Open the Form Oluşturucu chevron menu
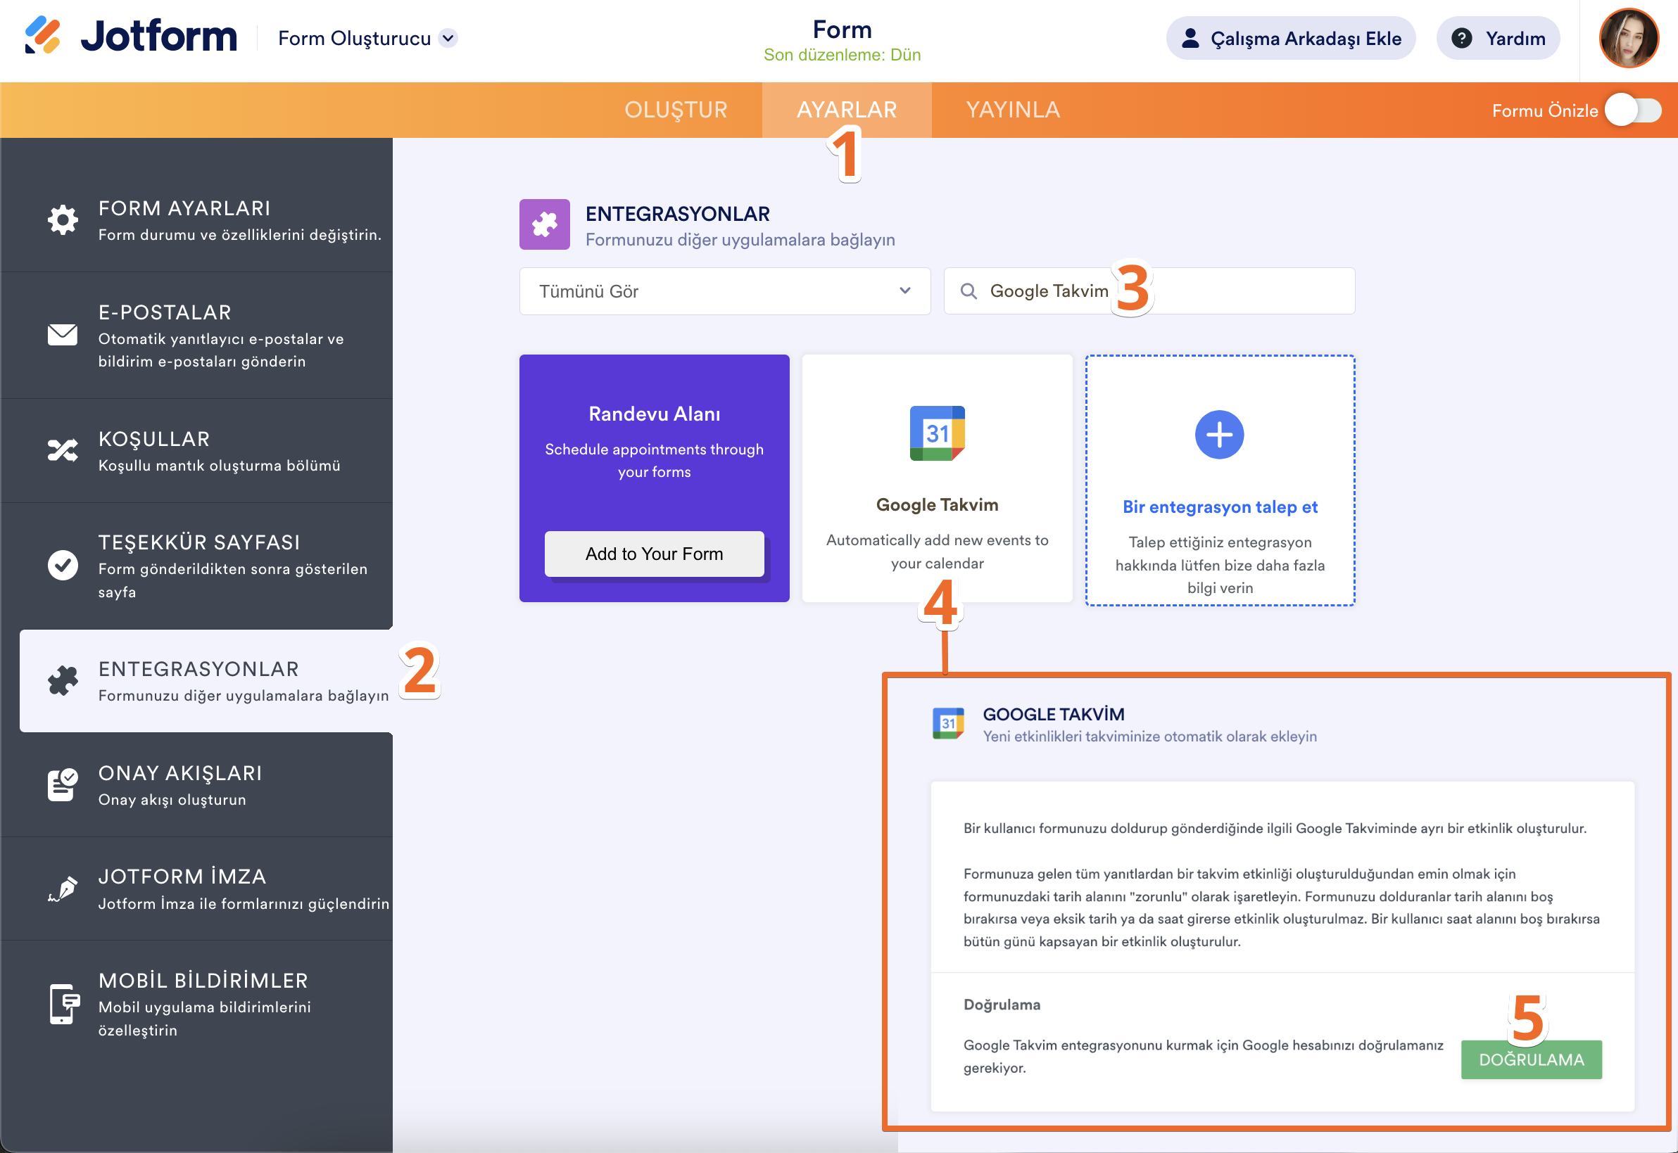Image resolution: width=1678 pixels, height=1153 pixels. coord(449,38)
